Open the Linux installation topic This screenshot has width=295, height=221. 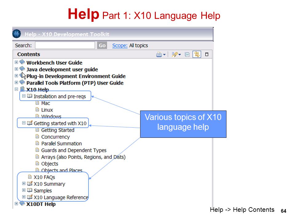point(47,110)
